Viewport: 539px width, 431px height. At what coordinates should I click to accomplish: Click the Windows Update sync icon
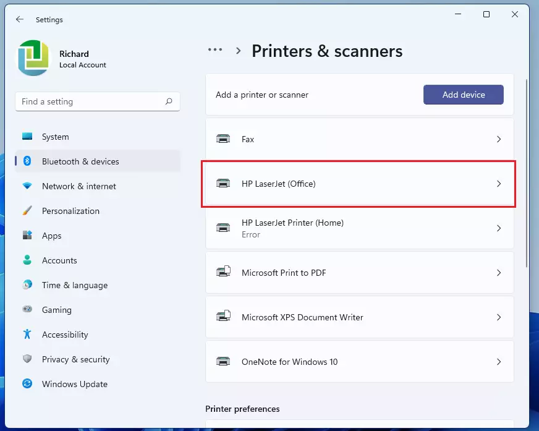point(27,383)
